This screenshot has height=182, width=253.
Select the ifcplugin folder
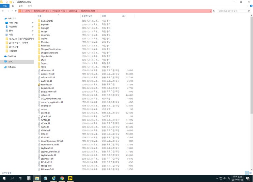(x=45, y=28)
